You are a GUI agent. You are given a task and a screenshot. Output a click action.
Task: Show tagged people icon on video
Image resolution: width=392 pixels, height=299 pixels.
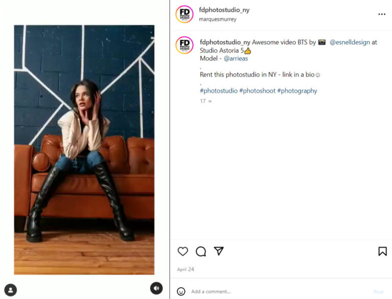(11, 290)
